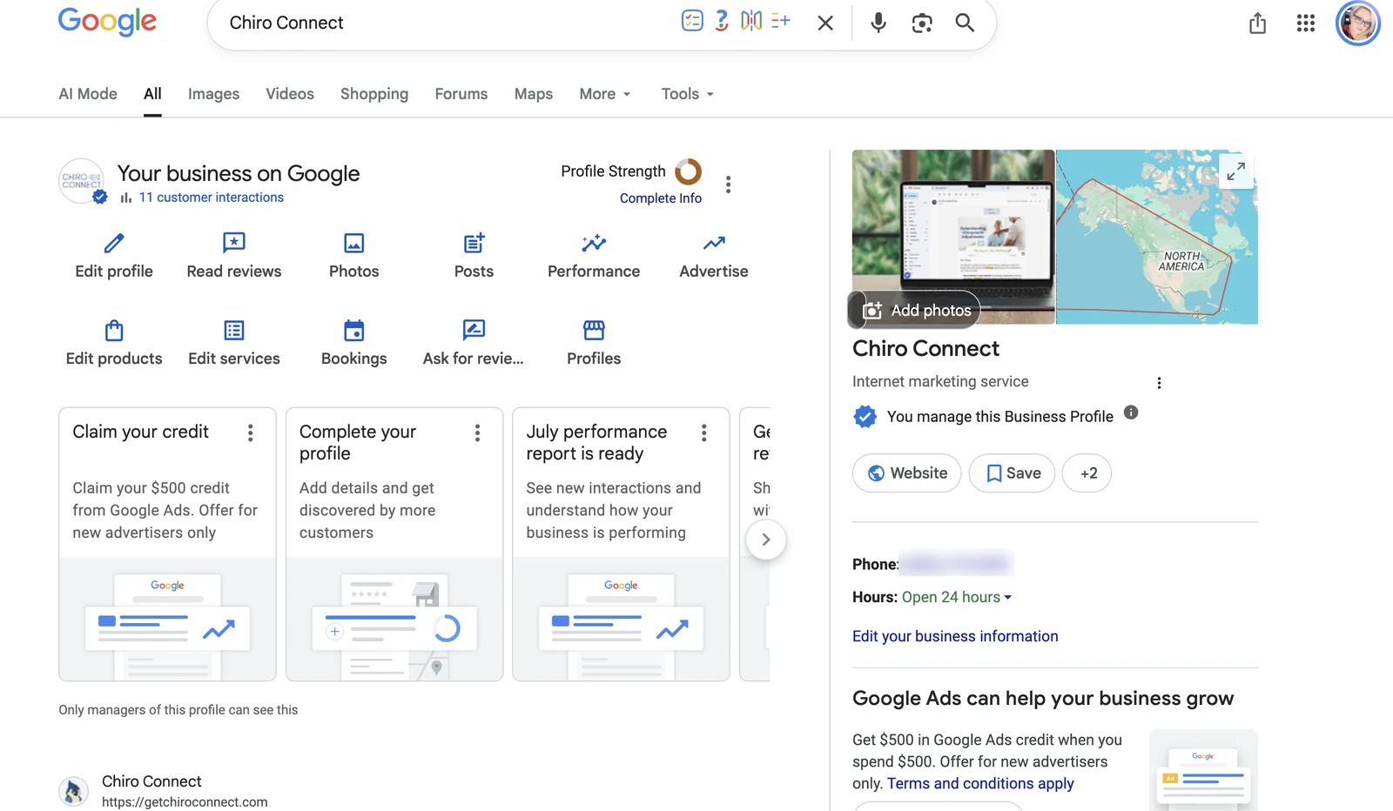Switch to the AI Mode tab
The width and height of the screenshot is (1393, 811).
(x=88, y=94)
